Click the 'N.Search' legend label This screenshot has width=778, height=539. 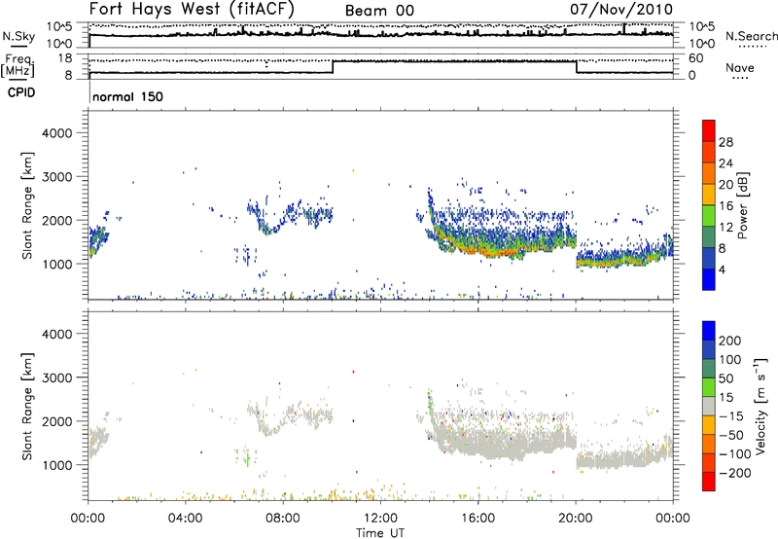pos(751,36)
